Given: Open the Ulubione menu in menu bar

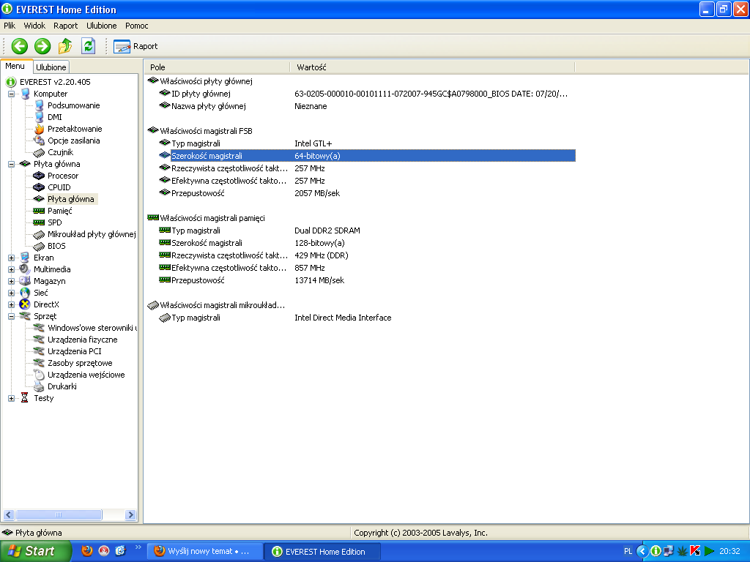Looking at the screenshot, I should click(x=101, y=26).
